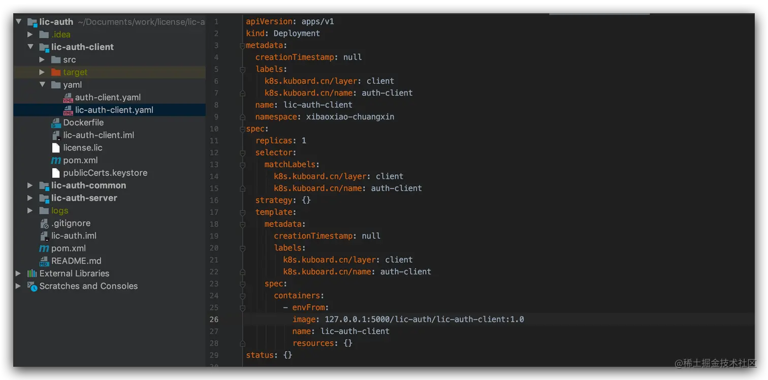Click the .gitignore file icon
768x380 pixels.
pyautogui.click(x=44, y=224)
